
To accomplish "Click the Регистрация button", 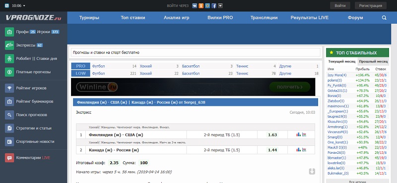I will click(x=370, y=5).
